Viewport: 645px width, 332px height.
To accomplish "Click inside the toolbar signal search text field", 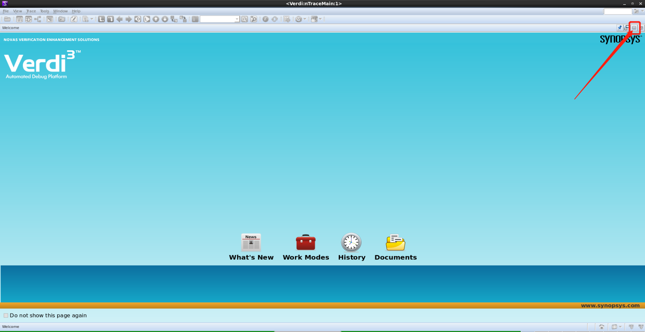I will 218,19.
